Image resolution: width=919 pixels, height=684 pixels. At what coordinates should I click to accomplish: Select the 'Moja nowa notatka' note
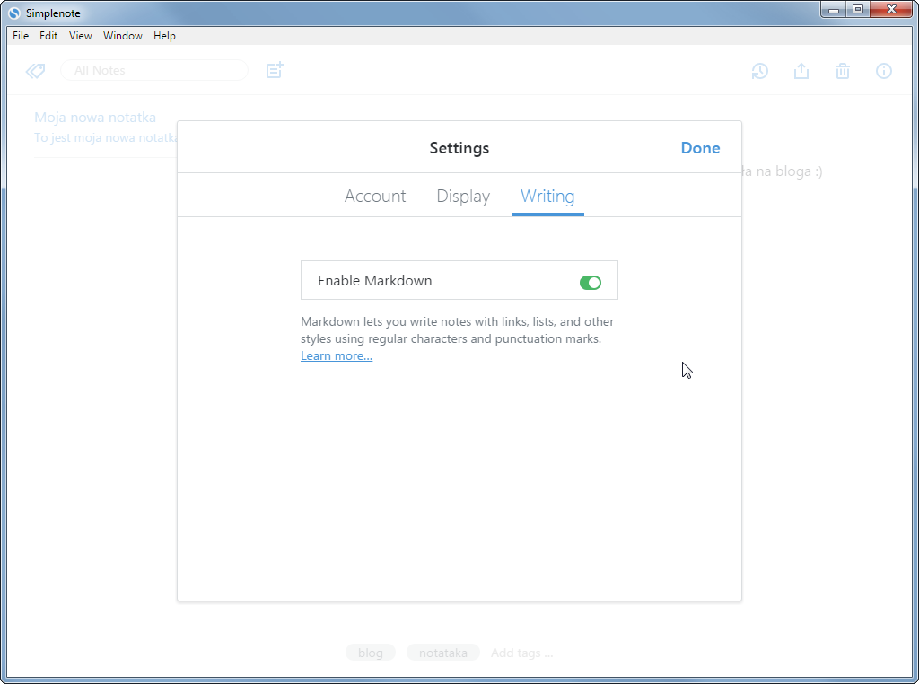pyautogui.click(x=106, y=127)
